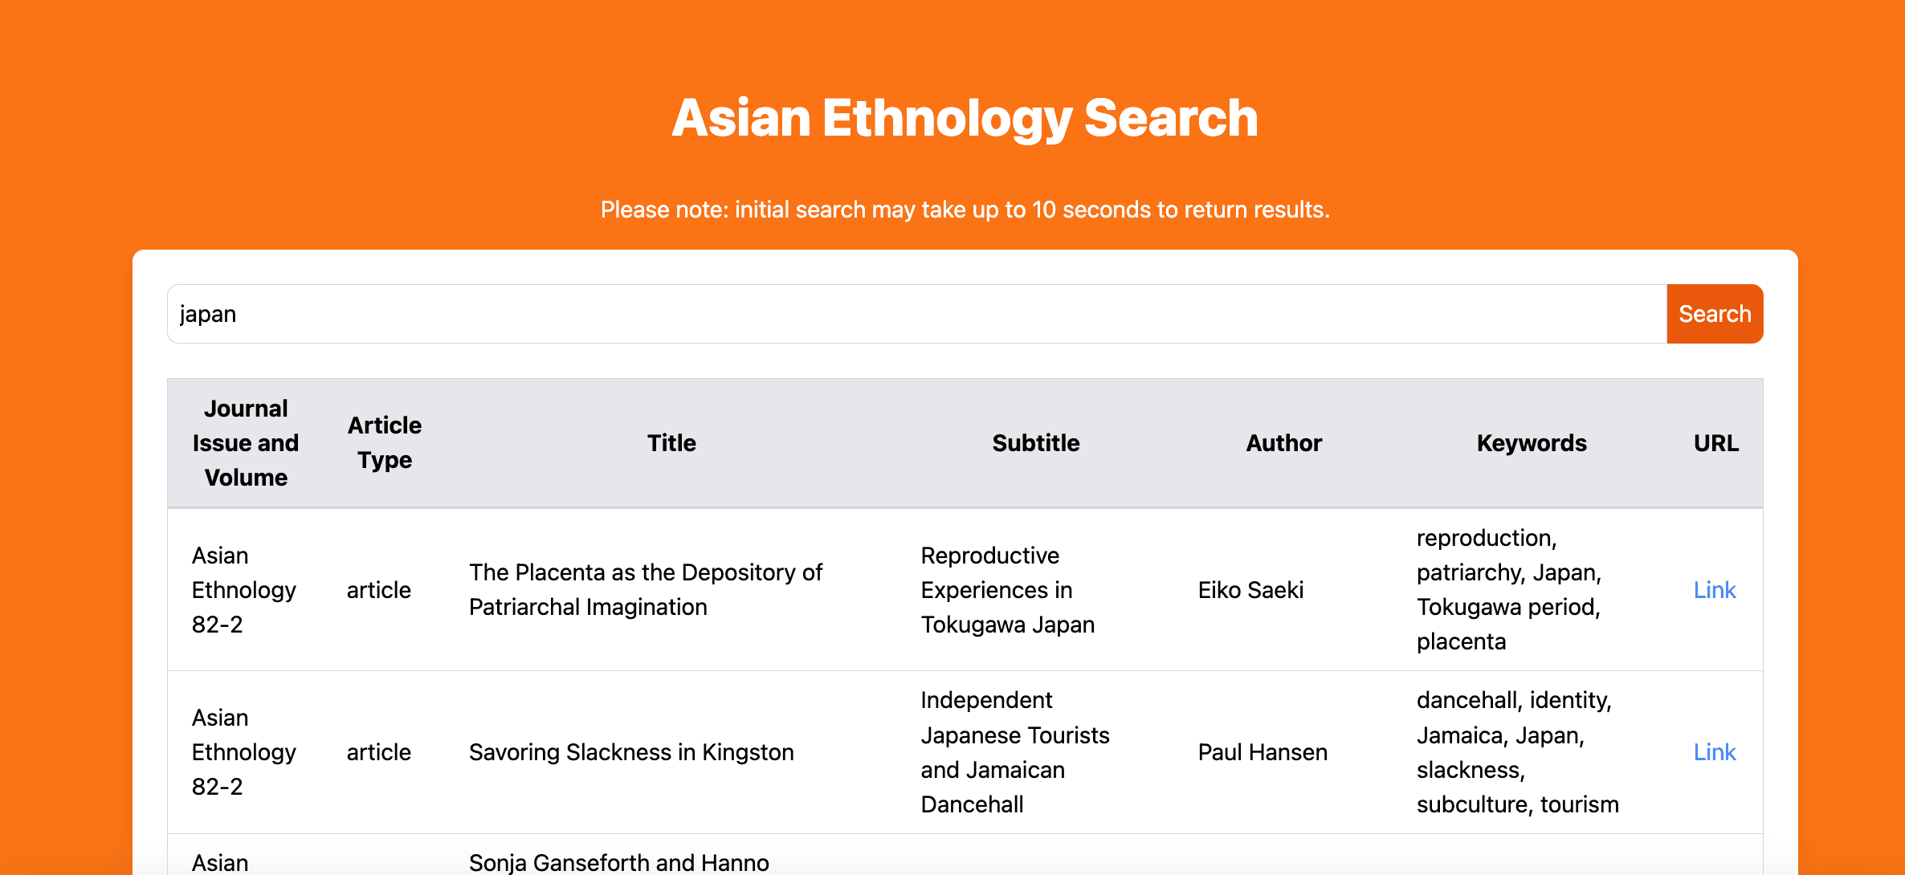Click the 'Journal Issue and Volume' column header

[246, 443]
